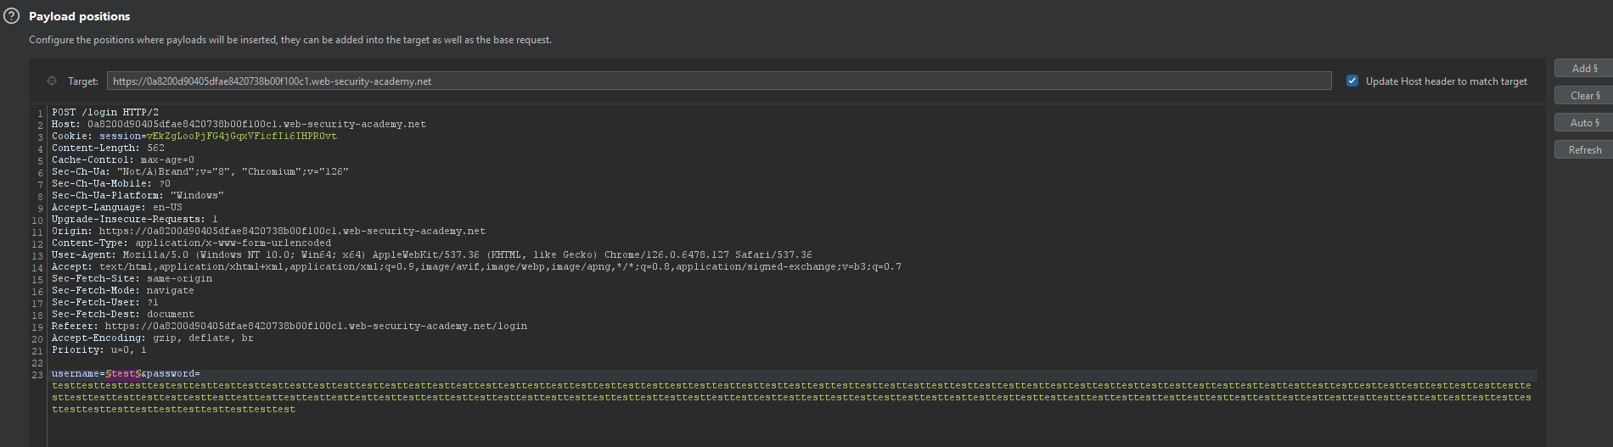Click the Content-Type header line

pyautogui.click(x=191, y=243)
